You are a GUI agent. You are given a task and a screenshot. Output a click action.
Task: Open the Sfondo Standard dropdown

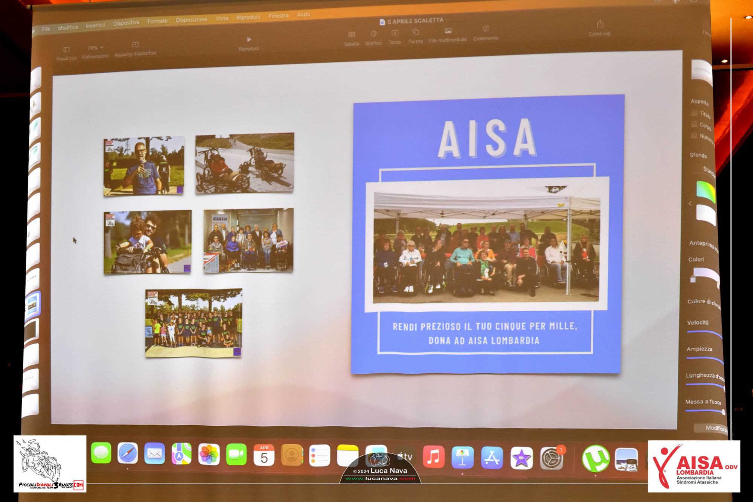point(709,171)
